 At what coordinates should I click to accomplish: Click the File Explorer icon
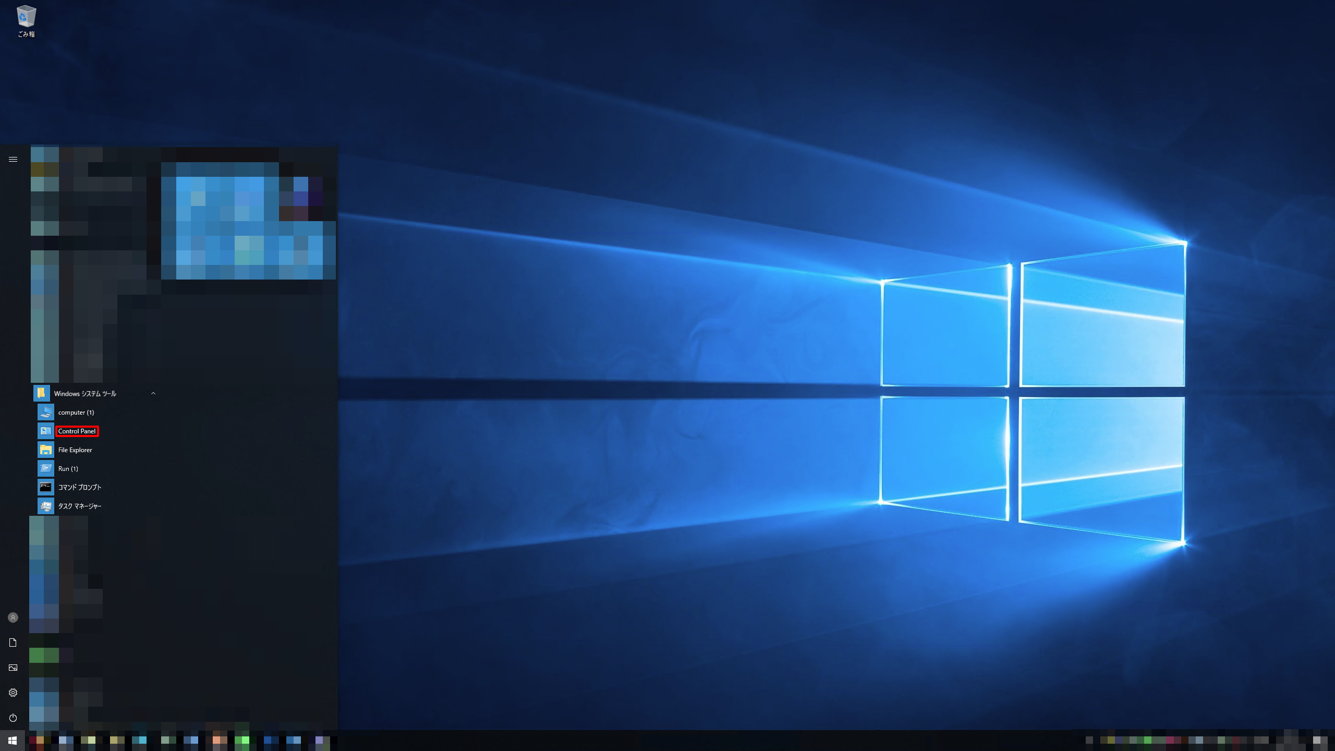[x=46, y=450]
